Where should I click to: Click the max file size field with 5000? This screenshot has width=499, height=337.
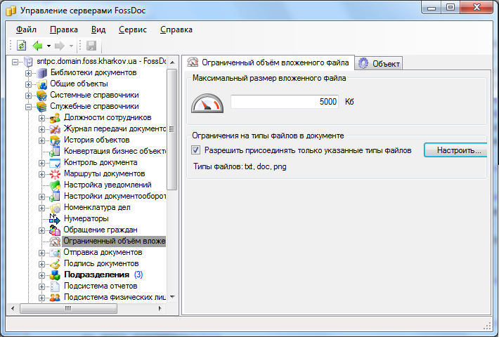(285, 102)
